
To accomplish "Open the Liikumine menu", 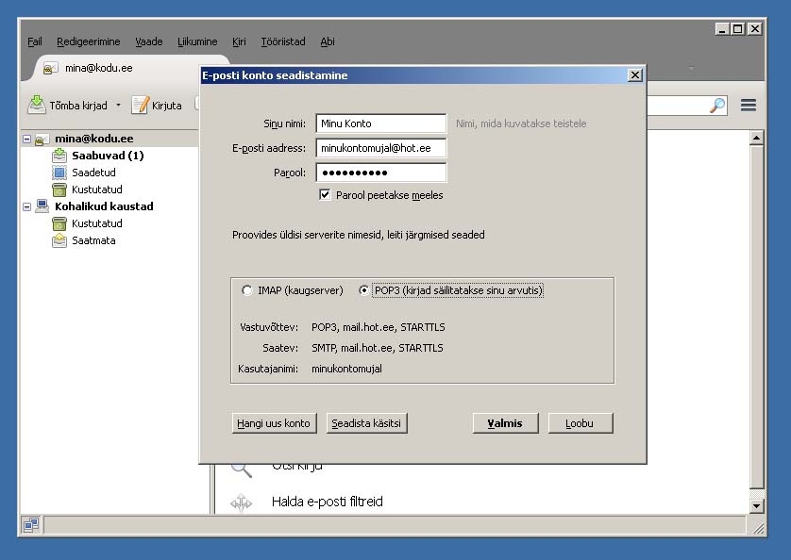I will tap(197, 41).
